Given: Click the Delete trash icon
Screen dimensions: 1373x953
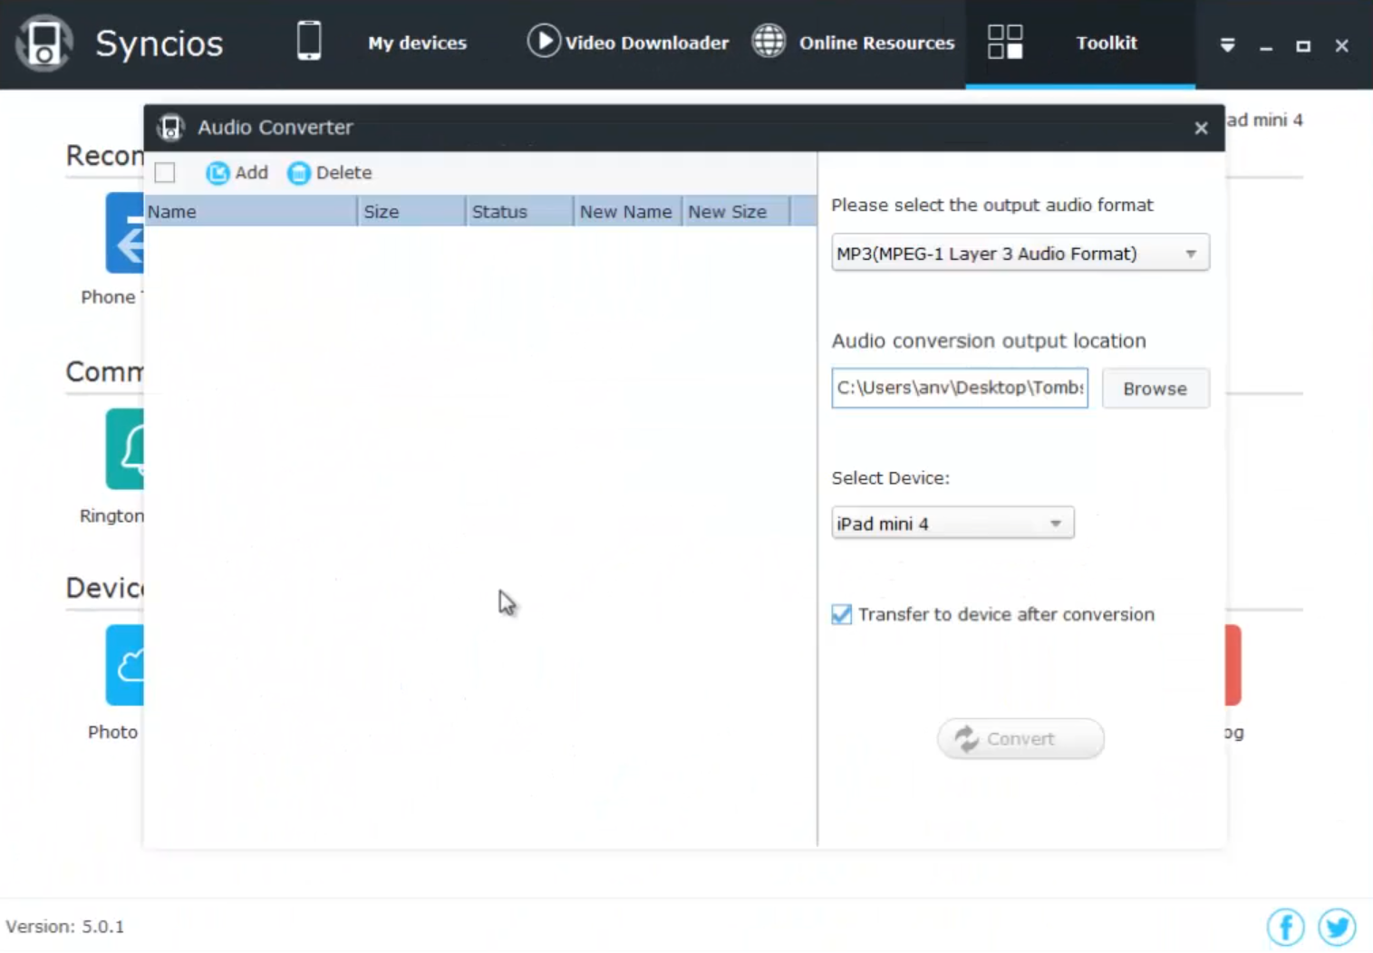Looking at the screenshot, I should [298, 173].
